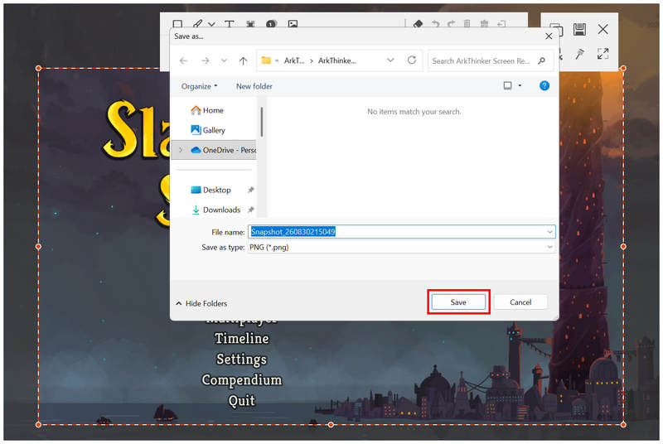Open the Organize menu
This screenshot has width=663, height=444.
click(x=199, y=86)
